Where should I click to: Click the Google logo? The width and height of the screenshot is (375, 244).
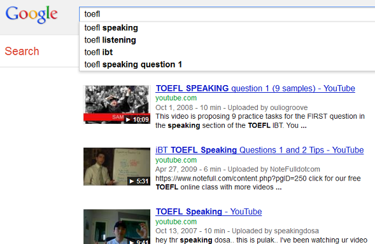[31, 15]
